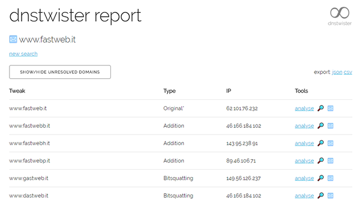Click the www.fastweb.it heading text

pos(47,40)
